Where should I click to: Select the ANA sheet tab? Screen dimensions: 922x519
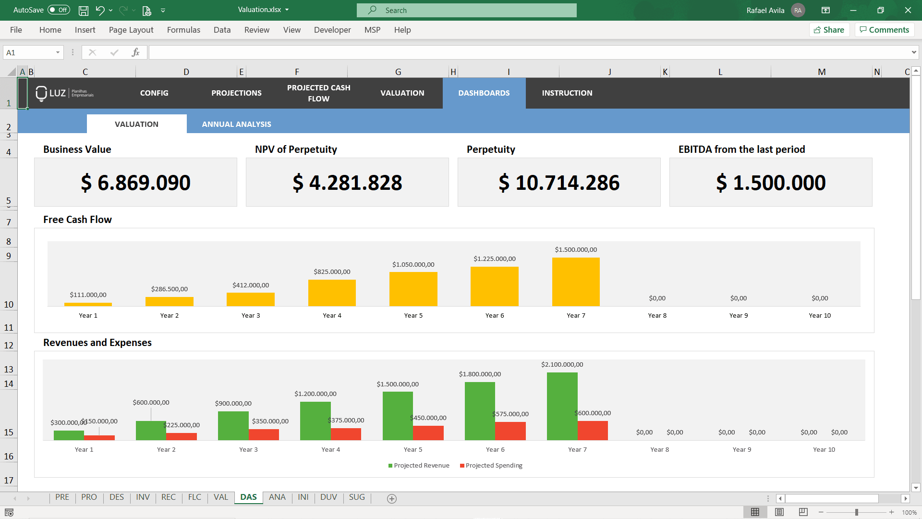[277, 497]
